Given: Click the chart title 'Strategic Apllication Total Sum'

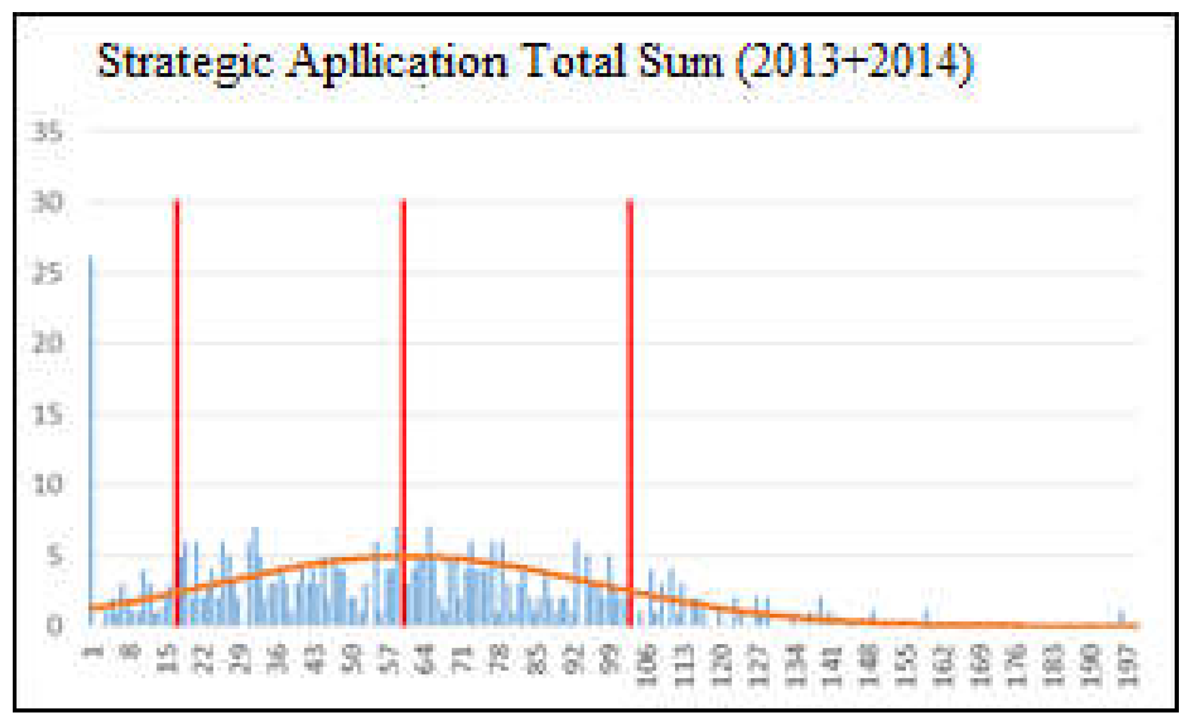Looking at the screenshot, I should [x=535, y=63].
